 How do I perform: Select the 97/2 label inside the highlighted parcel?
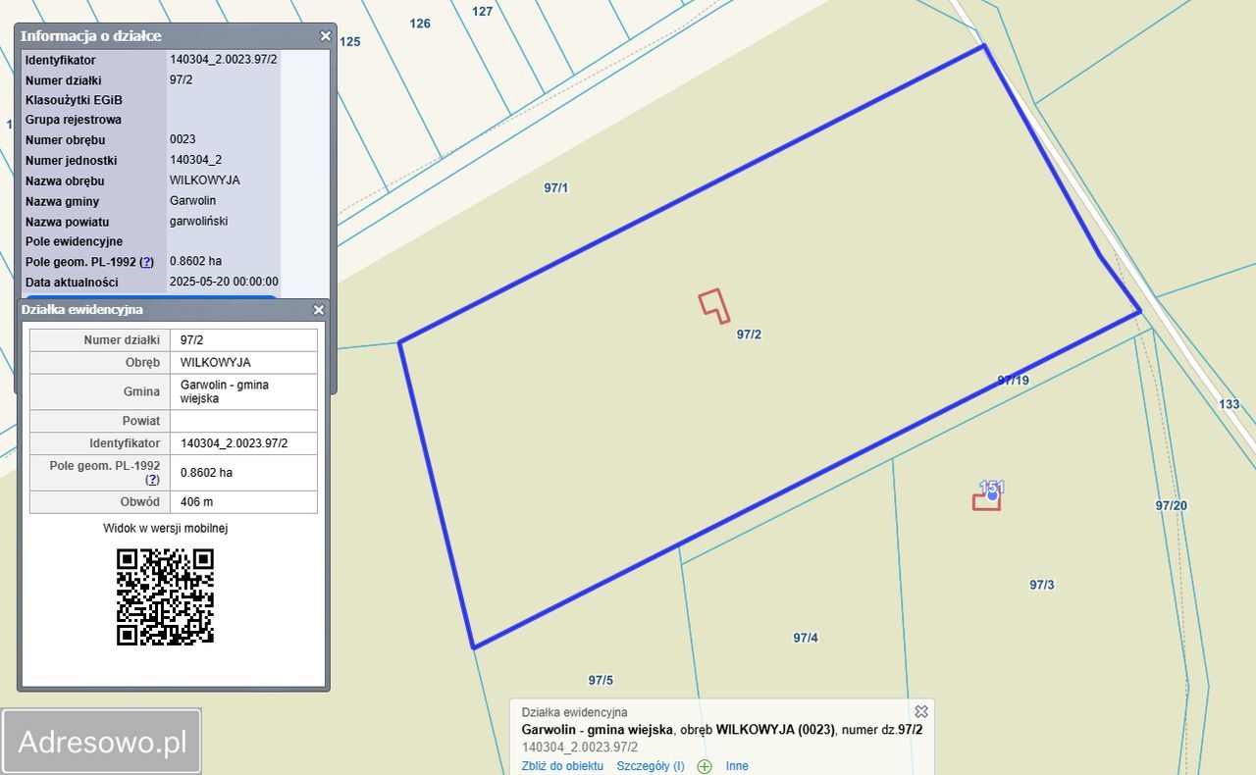coord(749,335)
